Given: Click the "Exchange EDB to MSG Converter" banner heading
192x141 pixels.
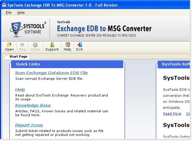Looking at the screenshot, I should (104, 29).
